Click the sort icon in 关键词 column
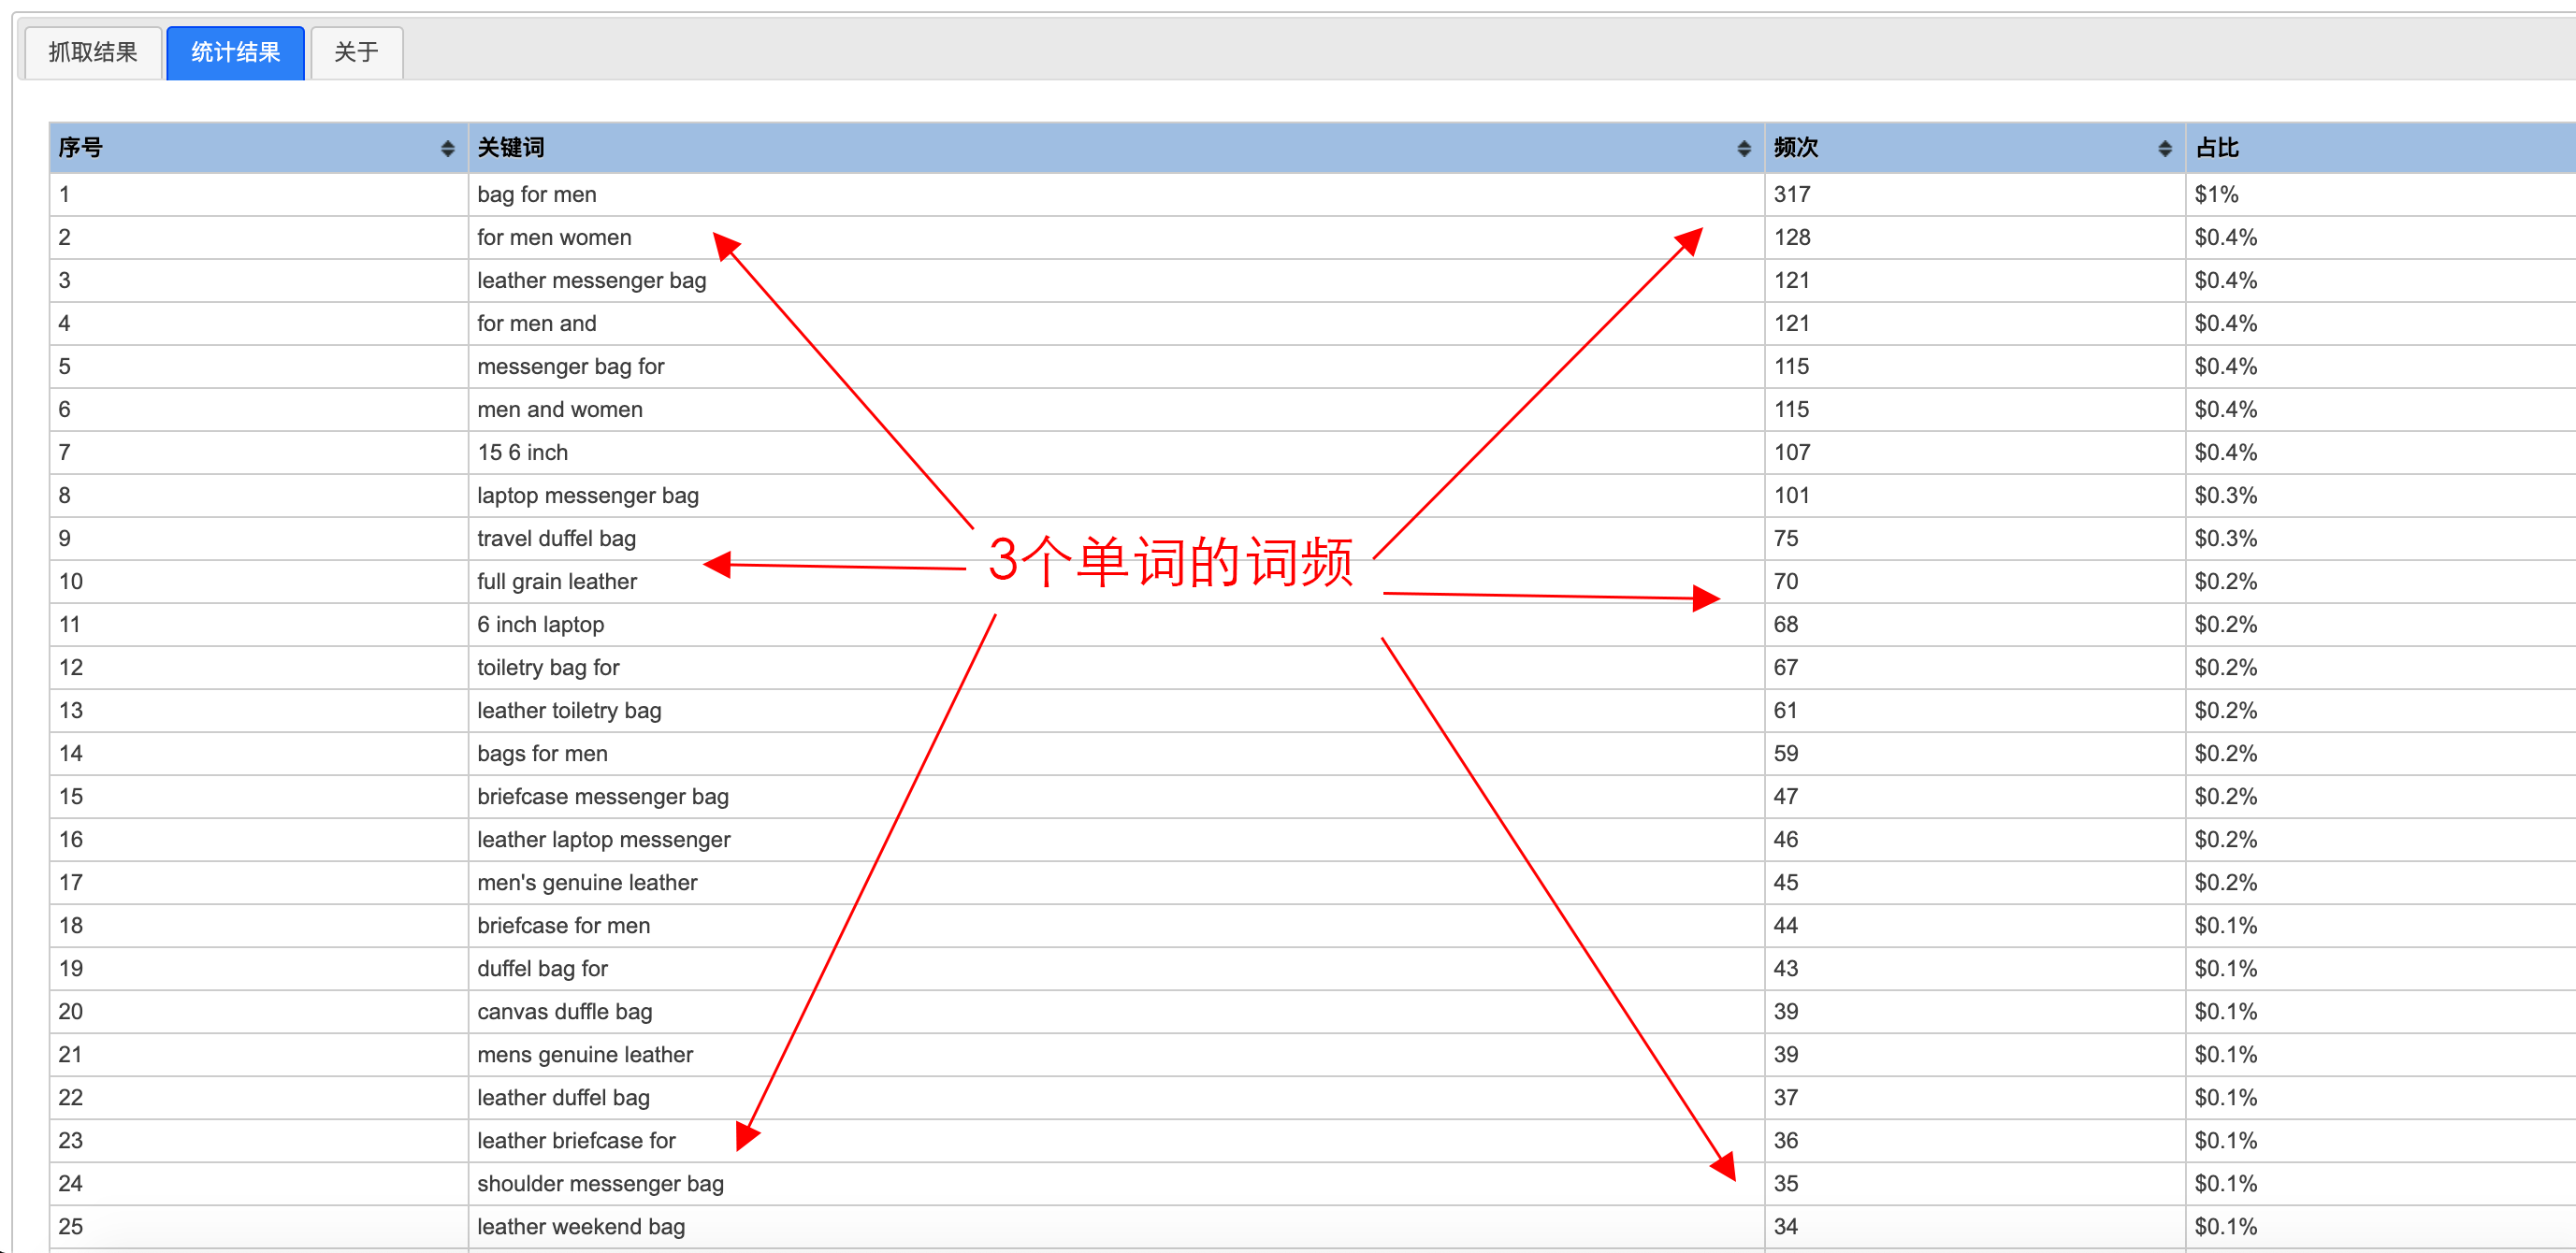 click(1743, 148)
